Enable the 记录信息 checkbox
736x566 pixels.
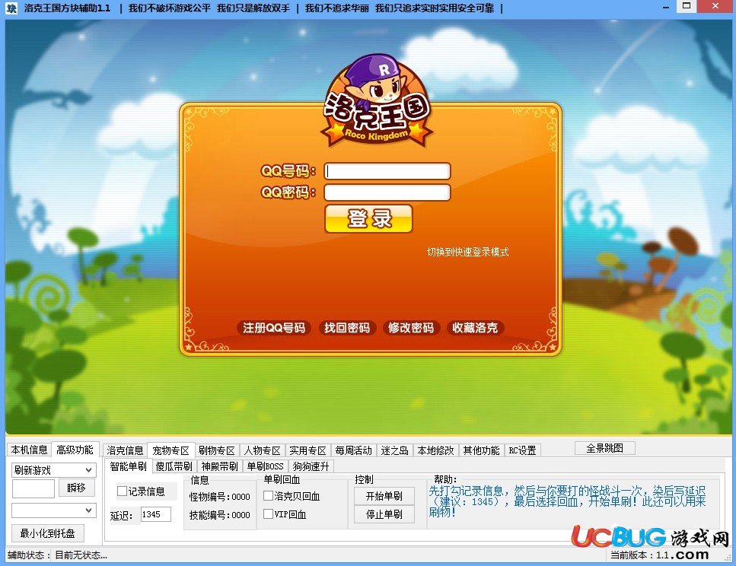(122, 491)
